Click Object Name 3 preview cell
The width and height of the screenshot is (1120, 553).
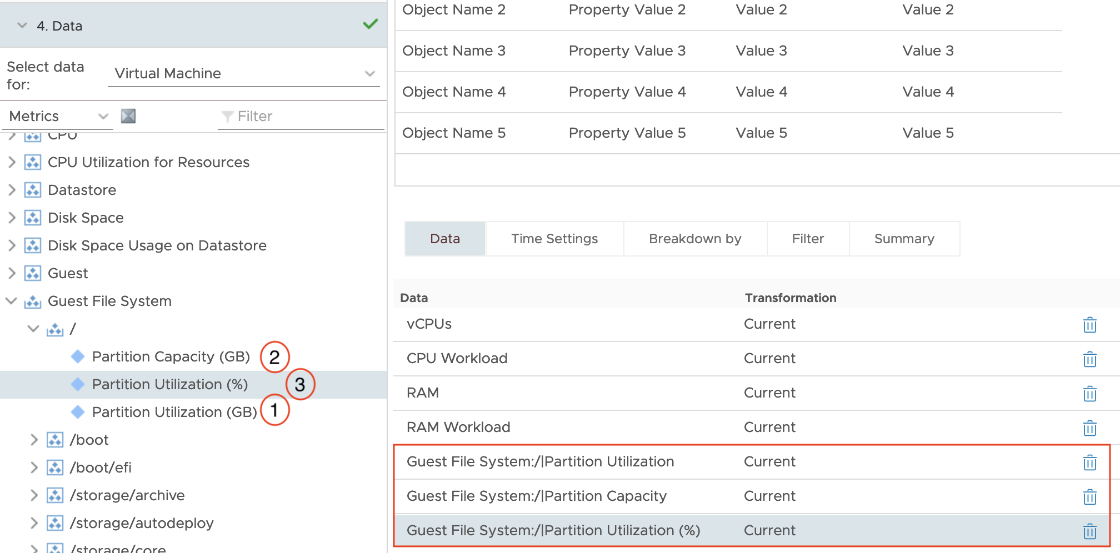tap(454, 51)
